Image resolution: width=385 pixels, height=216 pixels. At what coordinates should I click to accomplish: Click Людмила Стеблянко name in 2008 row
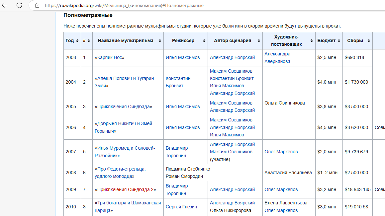(x=188, y=169)
